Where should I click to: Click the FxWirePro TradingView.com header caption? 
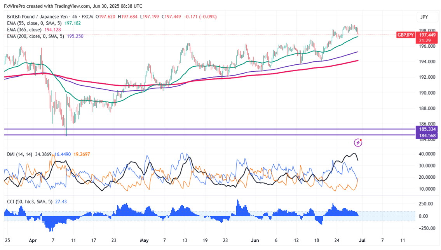[73, 6]
